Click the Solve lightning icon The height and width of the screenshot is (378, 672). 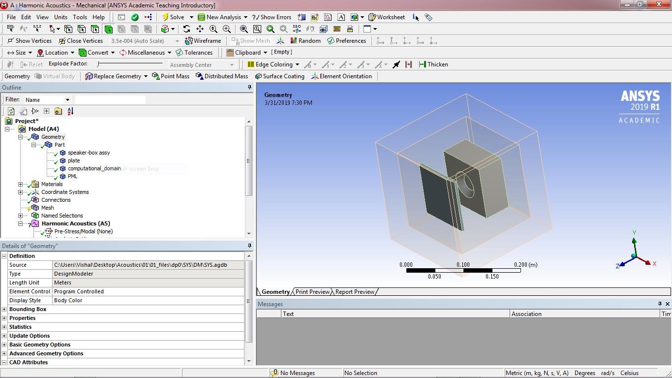click(x=165, y=17)
